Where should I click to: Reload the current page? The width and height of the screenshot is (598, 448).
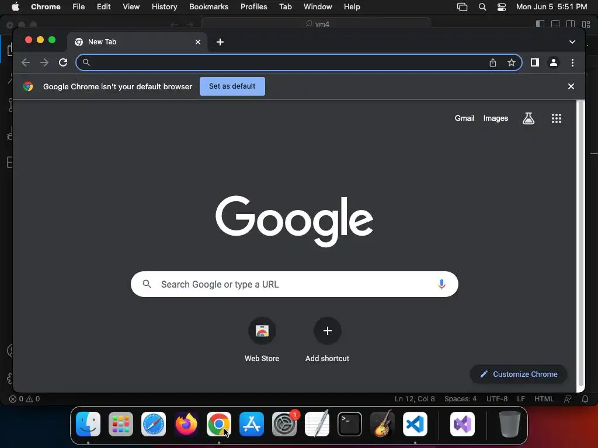pyautogui.click(x=63, y=62)
